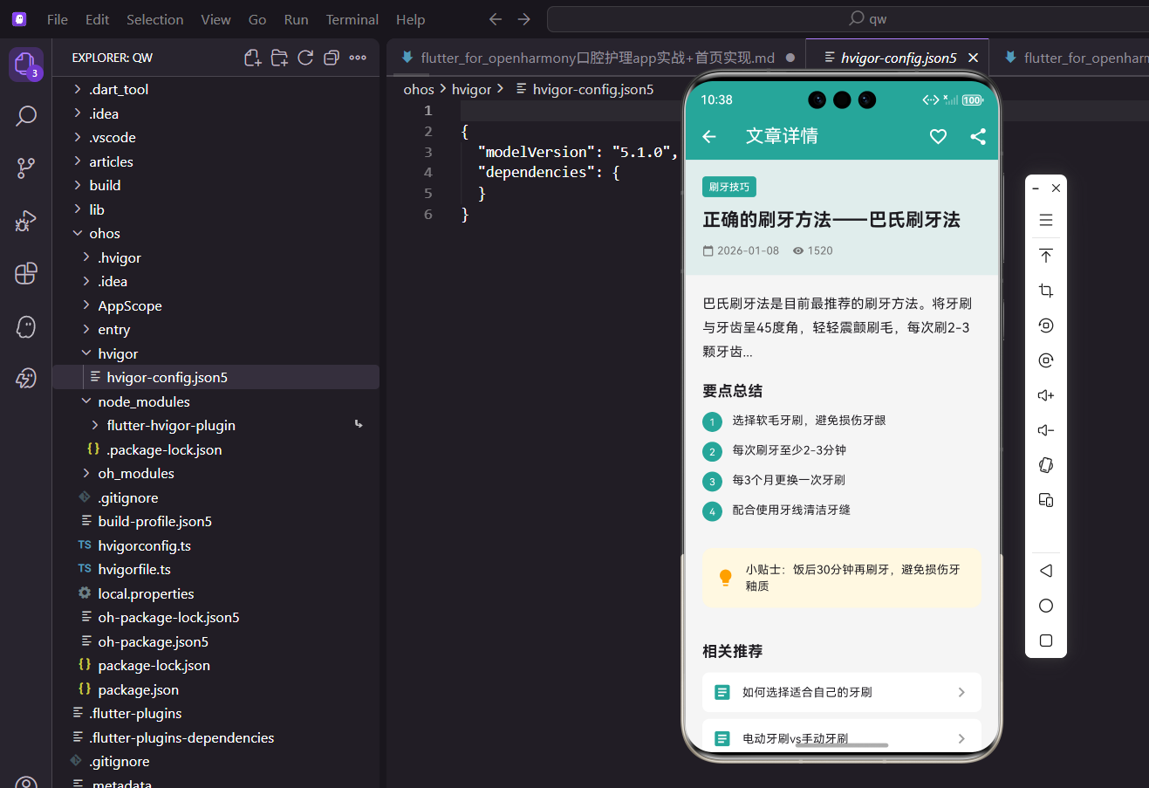Rotate the emulator screen using the rotate icon
This screenshot has height=788, width=1149.
click(x=1045, y=325)
